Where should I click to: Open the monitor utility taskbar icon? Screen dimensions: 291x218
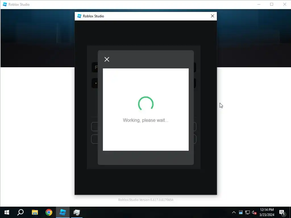(x=77, y=212)
